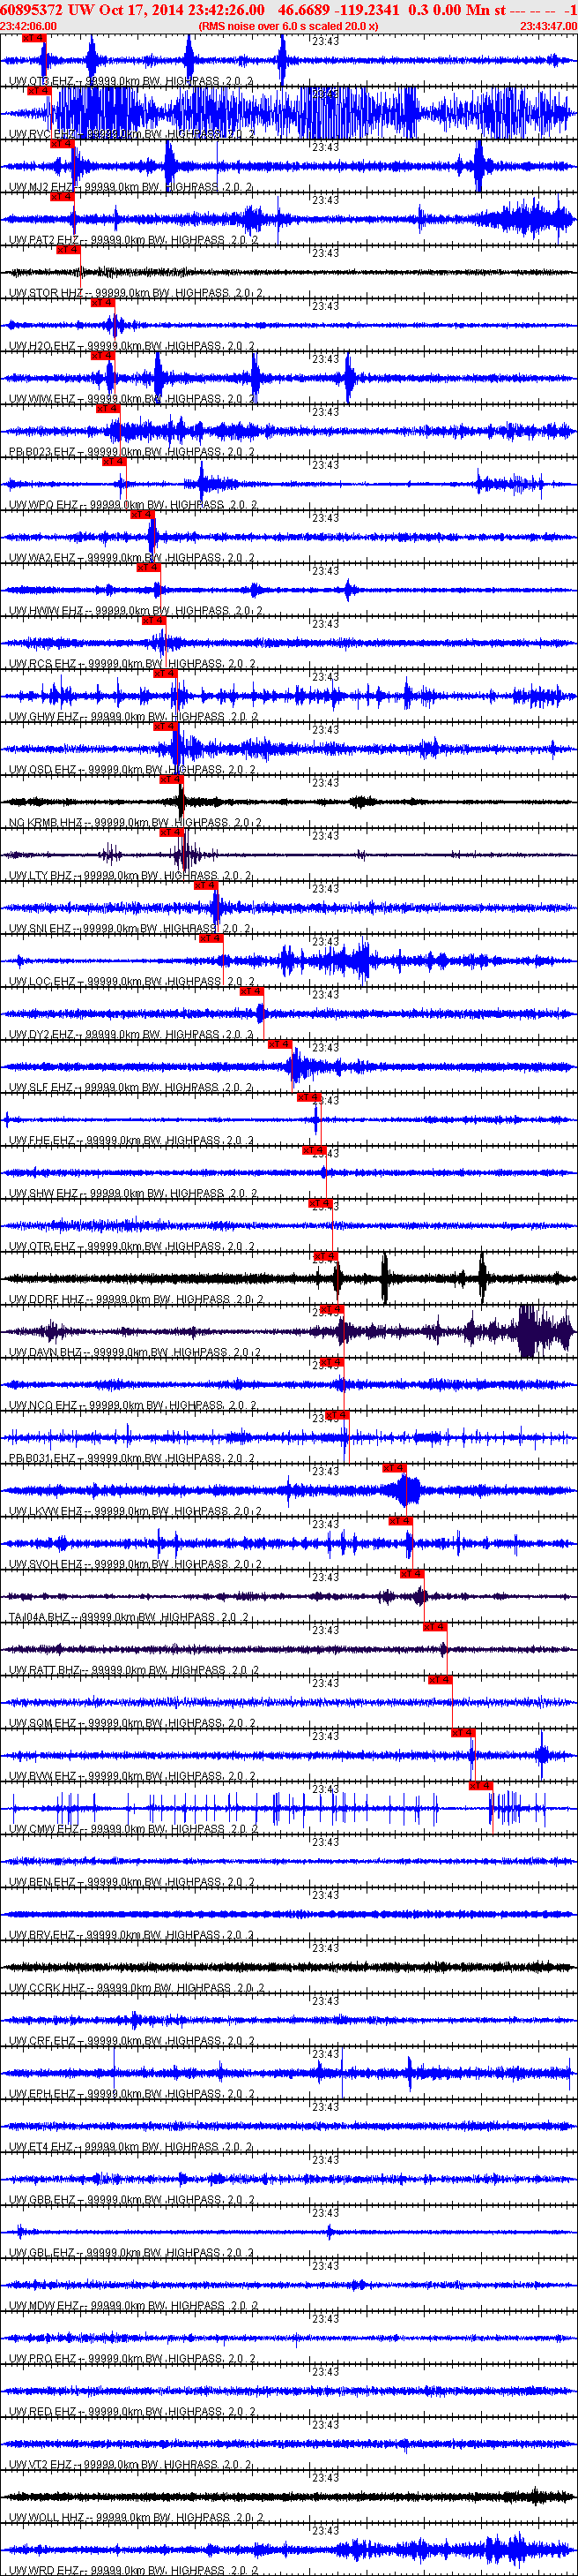The height and width of the screenshot is (2576, 578).
Task: Click the red pick marker on CMW trace
Action: click(x=480, y=1786)
